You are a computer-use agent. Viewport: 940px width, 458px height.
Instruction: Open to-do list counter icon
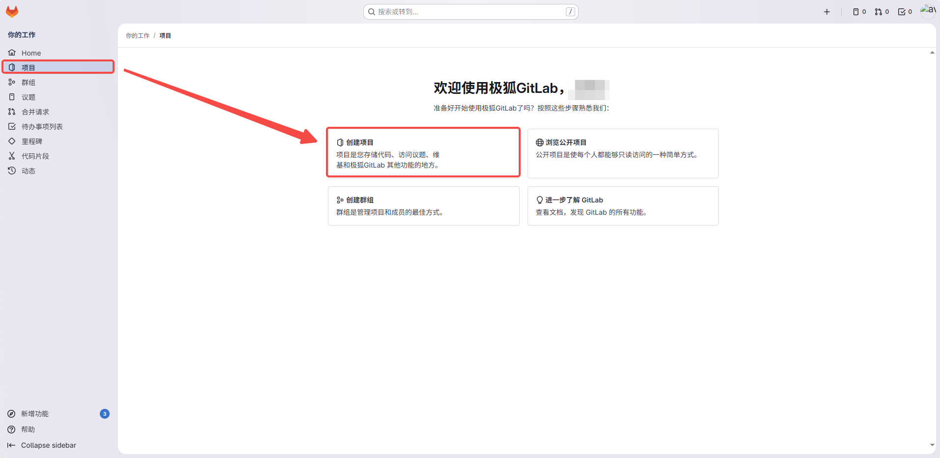(x=905, y=12)
